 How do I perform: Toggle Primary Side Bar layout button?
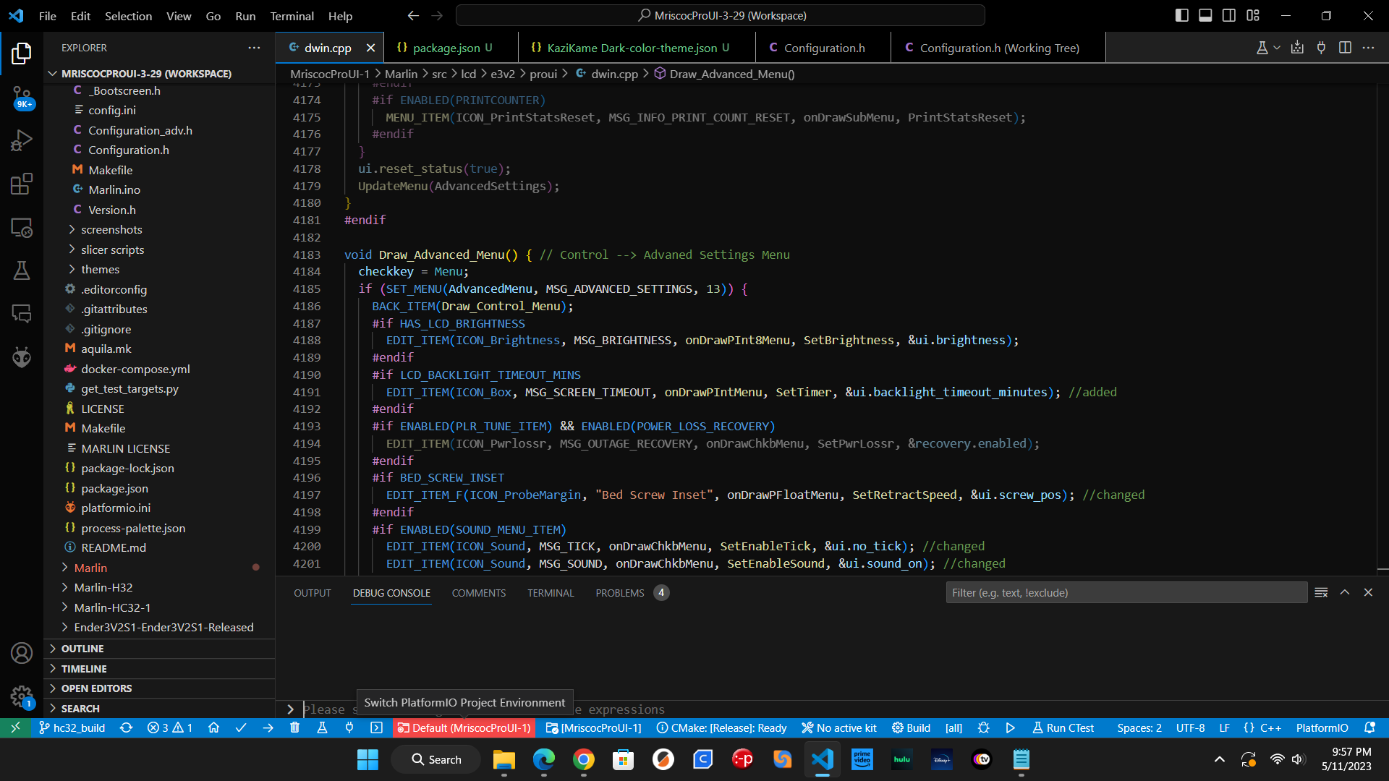1181,15
